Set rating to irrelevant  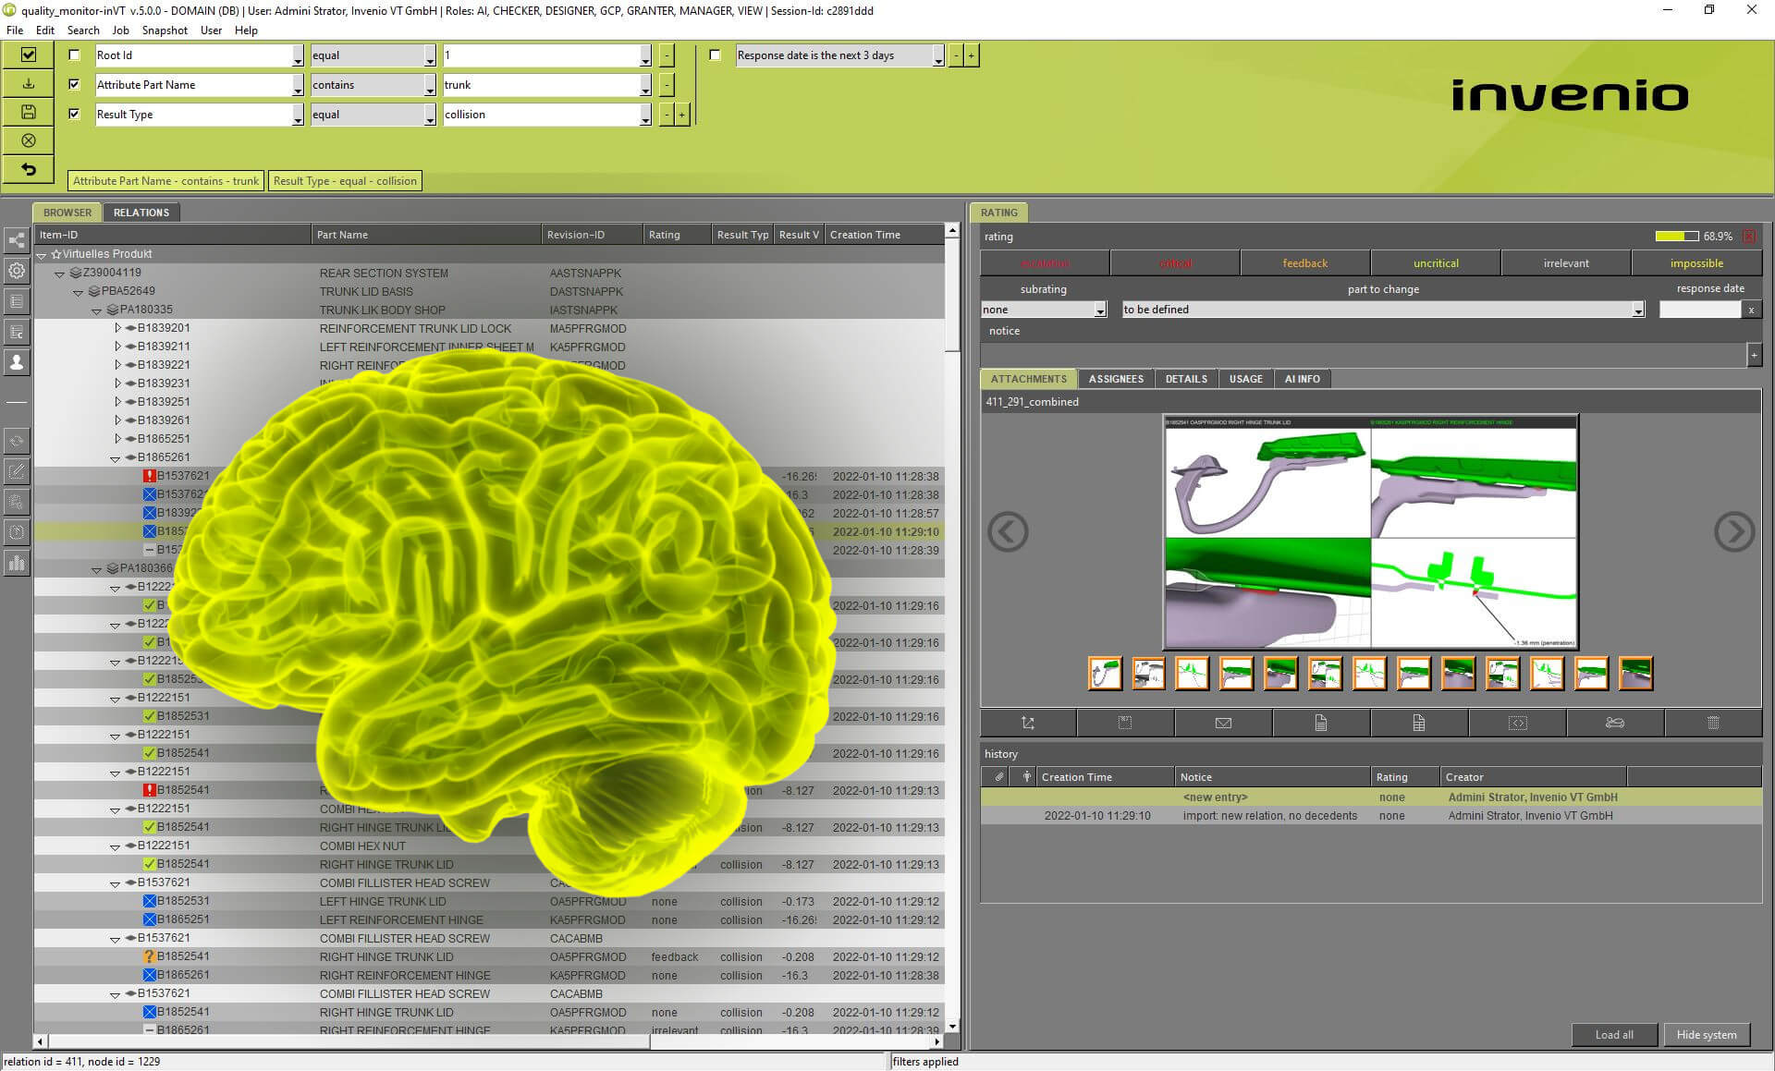(1566, 263)
